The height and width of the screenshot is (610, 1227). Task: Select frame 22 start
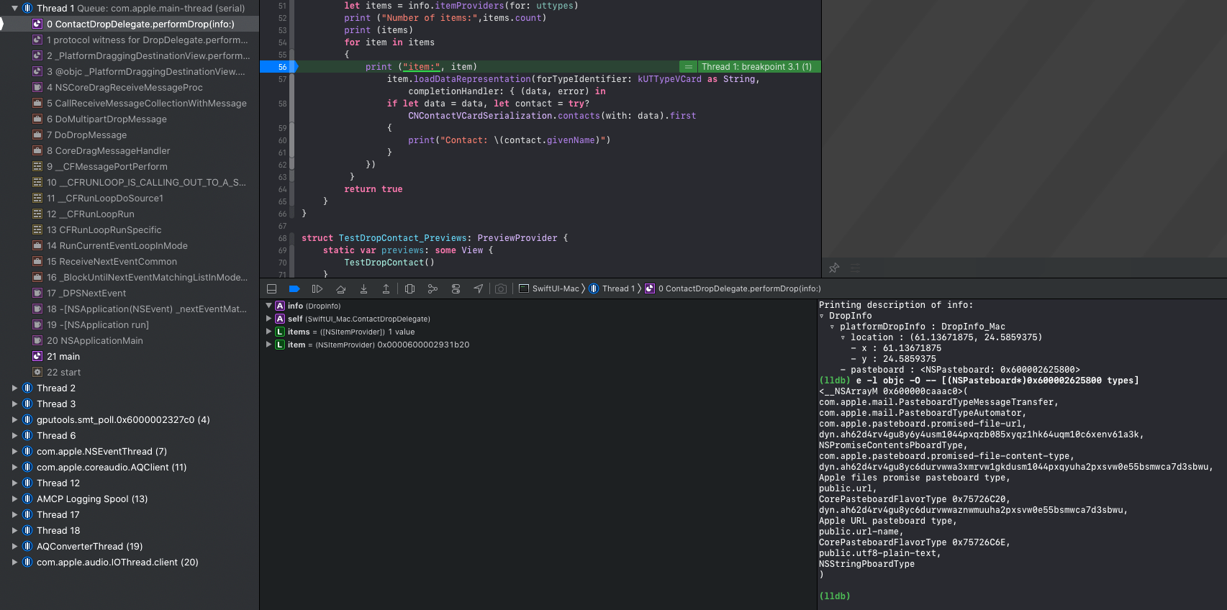pos(130,373)
